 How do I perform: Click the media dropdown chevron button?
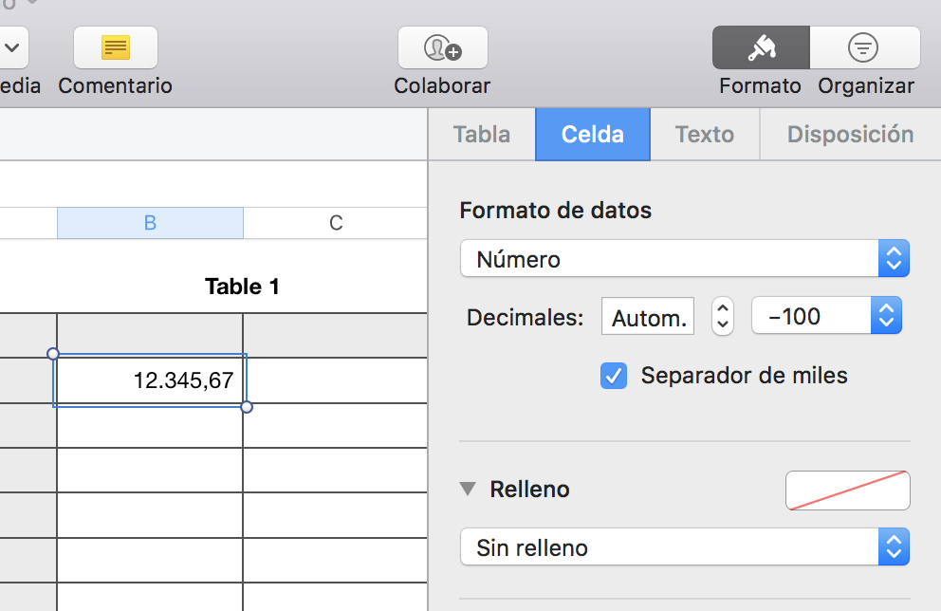click(x=13, y=47)
